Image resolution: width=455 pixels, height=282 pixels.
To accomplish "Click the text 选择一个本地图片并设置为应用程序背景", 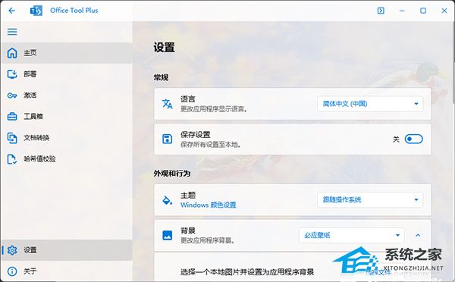I will (247, 272).
